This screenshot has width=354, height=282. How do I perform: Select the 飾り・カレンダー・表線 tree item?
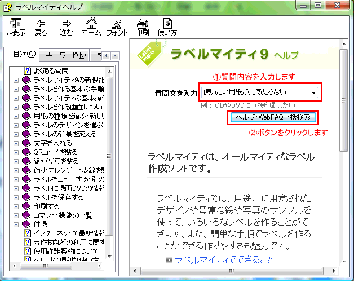point(69,170)
